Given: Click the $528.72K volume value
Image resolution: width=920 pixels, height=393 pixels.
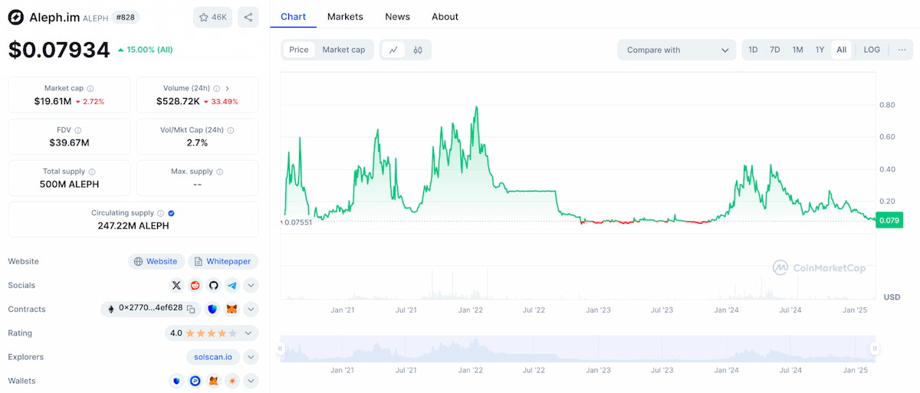Looking at the screenshot, I should [x=178, y=101].
